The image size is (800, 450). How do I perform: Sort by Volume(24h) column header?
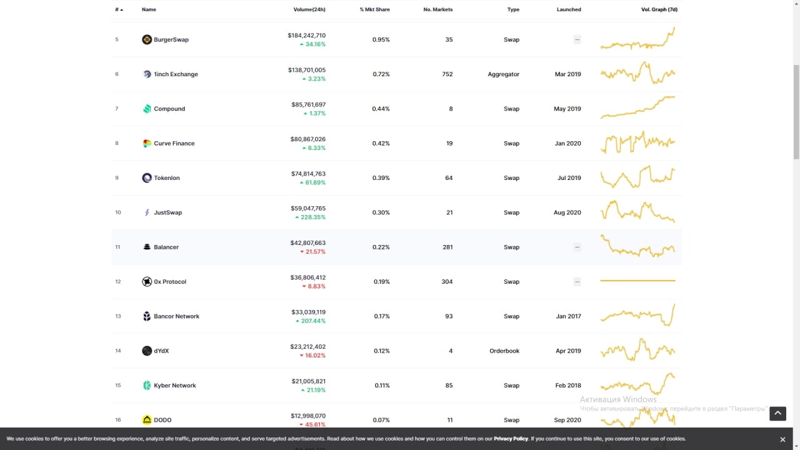pos(309,9)
